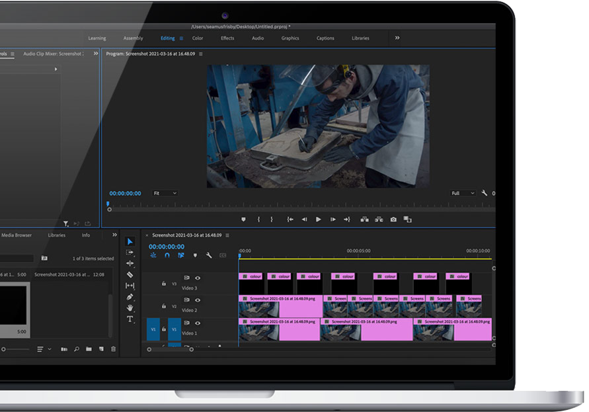Screen dimensions: 589x412
Task: Select the Ripple Edit tool
Action: (x=130, y=263)
